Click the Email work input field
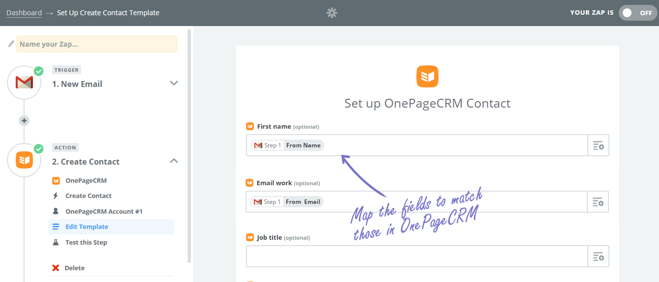This screenshot has width=659, height=282. [x=417, y=201]
